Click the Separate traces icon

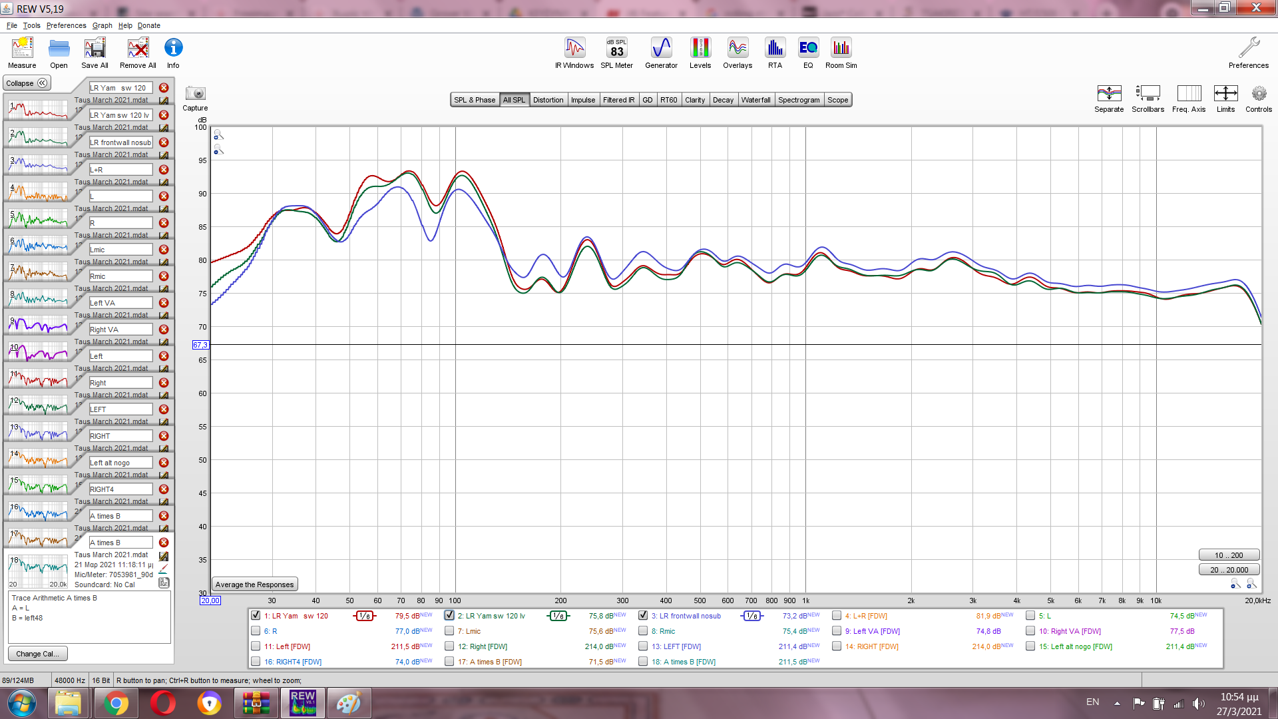[x=1109, y=94]
